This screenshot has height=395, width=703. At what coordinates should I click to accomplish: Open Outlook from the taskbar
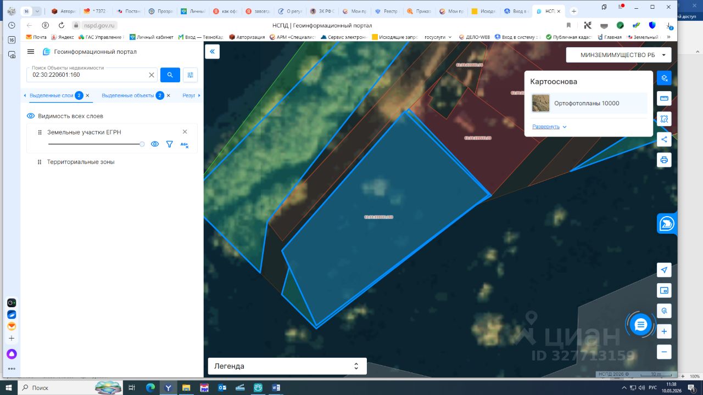222,387
